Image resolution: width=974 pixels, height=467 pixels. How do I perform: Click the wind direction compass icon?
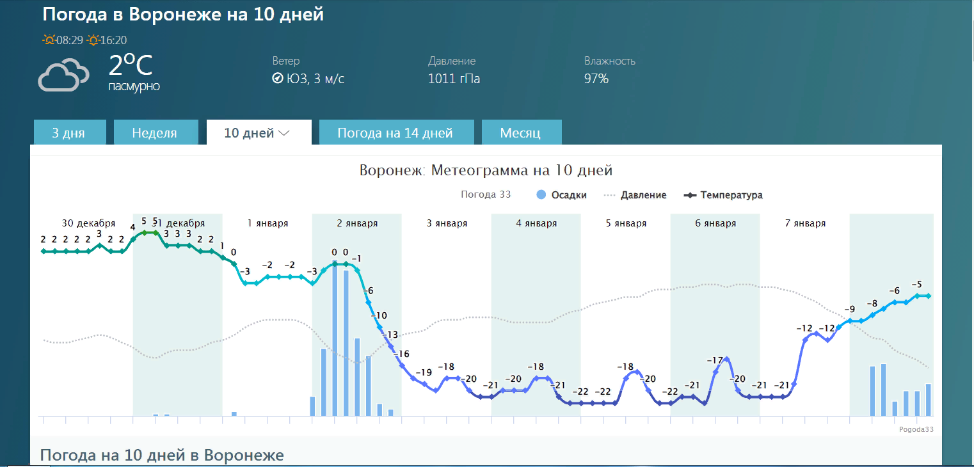click(277, 79)
